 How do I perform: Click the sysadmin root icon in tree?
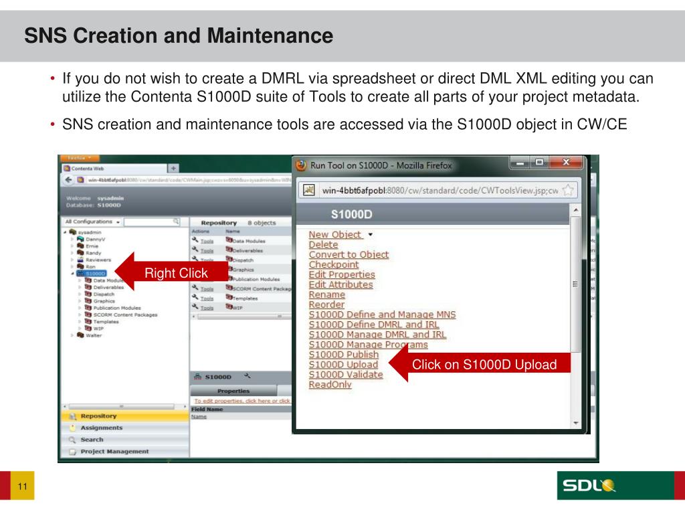[73, 232]
